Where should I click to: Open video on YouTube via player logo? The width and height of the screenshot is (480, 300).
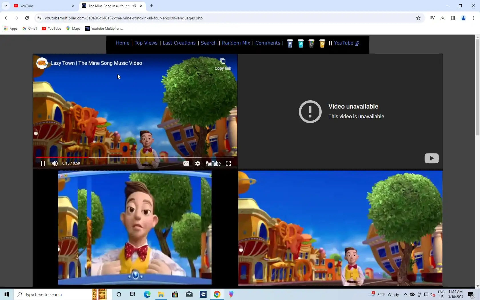click(x=213, y=163)
